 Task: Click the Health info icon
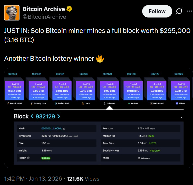point(28,158)
